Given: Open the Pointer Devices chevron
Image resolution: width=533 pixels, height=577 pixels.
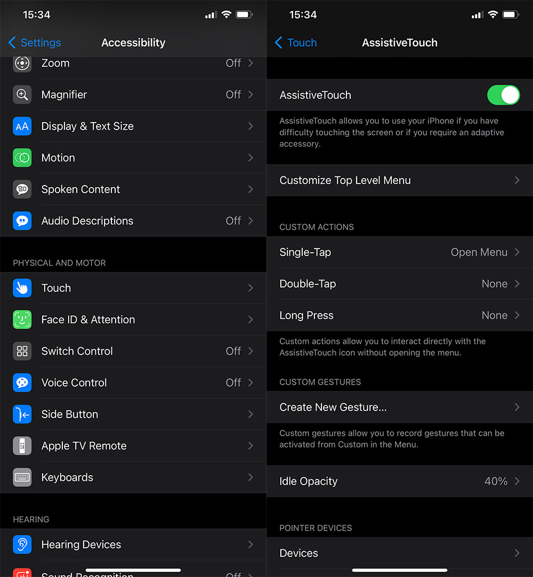Looking at the screenshot, I should point(517,553).
